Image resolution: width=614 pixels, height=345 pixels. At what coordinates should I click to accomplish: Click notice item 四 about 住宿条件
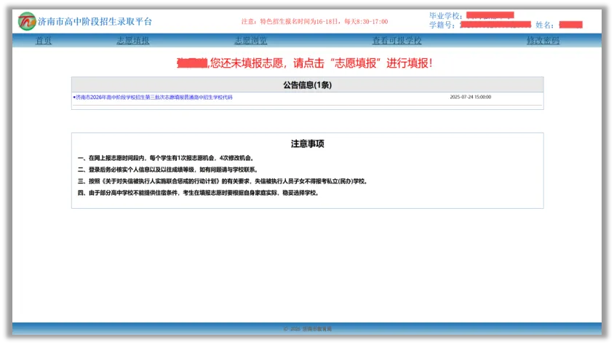(199, 193)
